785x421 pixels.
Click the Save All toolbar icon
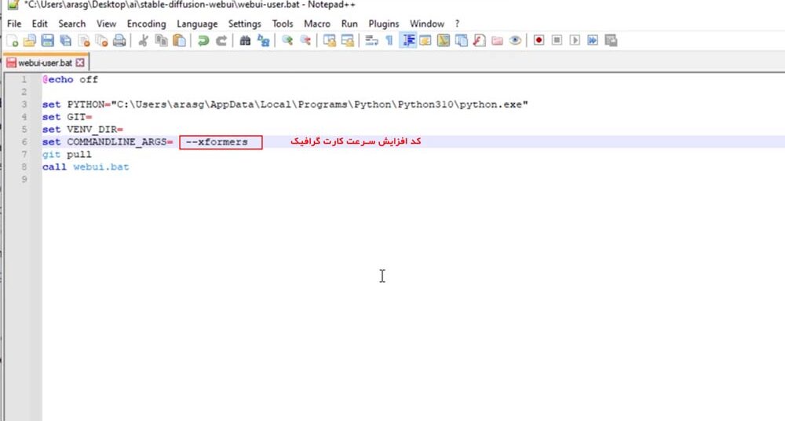(66, 41)
